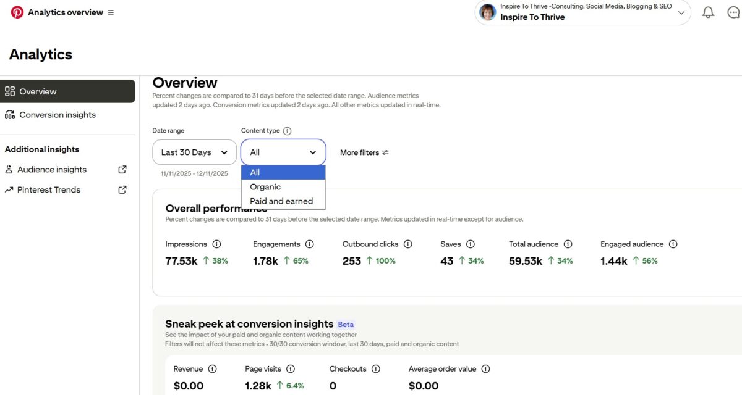Open the Last 30 Days date range dropdown
The height and width of the screenshot is (395, 742).
pyautogui.click(x=194, y=152)
